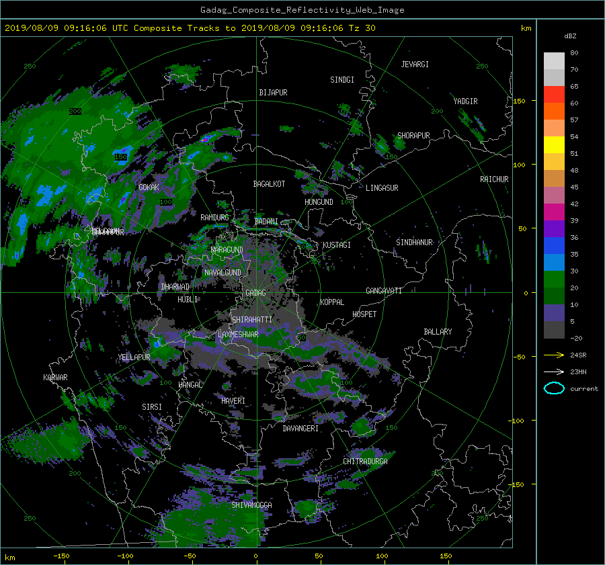Click the SHIRAHATTI city label
605x565 pixels.
(252, 320)
